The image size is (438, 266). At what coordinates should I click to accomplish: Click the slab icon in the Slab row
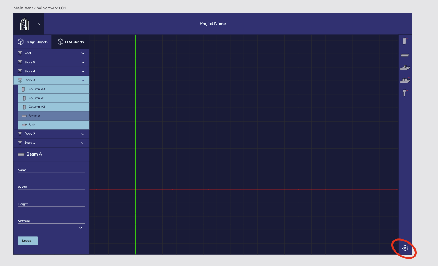tap(24, 125)
